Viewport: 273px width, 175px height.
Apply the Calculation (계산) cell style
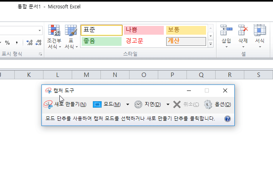[186, 41]
